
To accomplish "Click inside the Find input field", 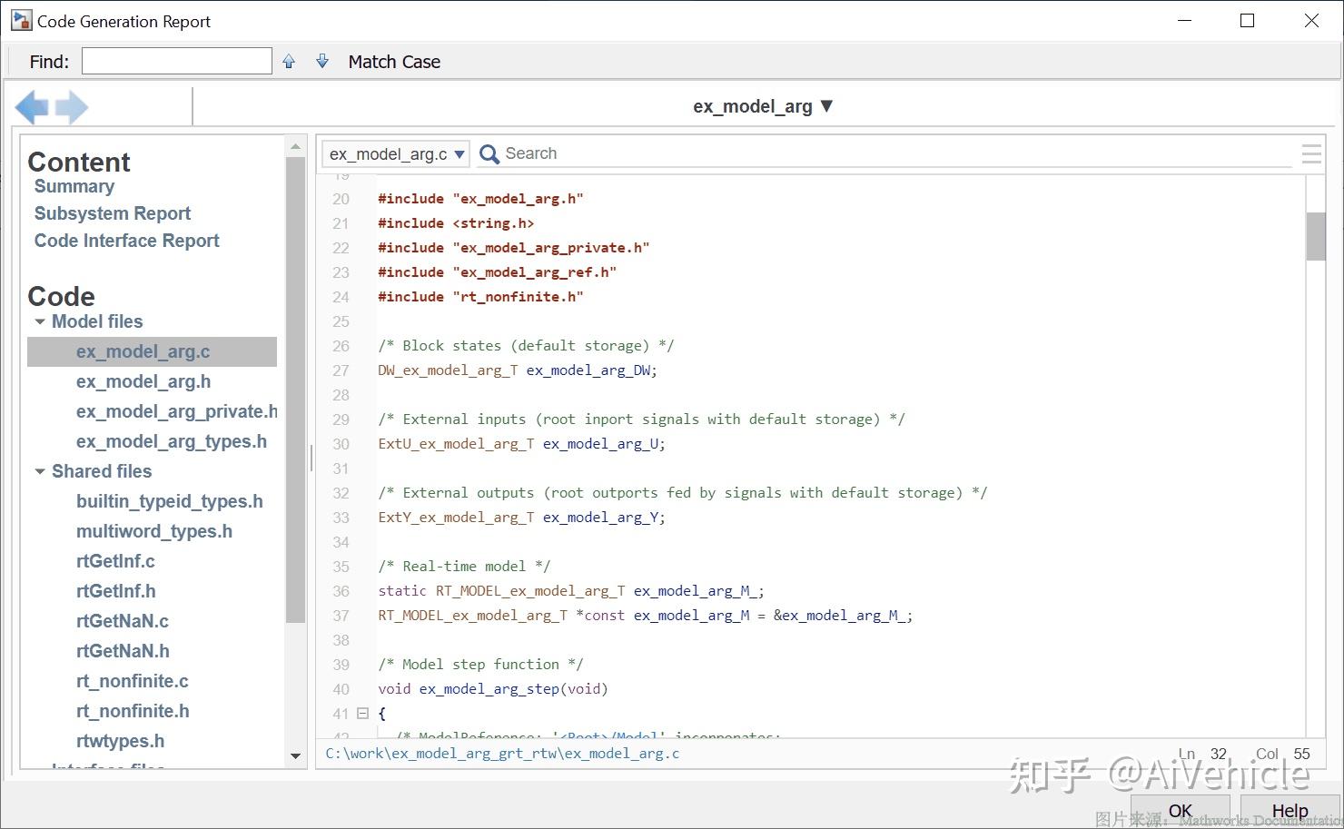I will pos(175,60).
